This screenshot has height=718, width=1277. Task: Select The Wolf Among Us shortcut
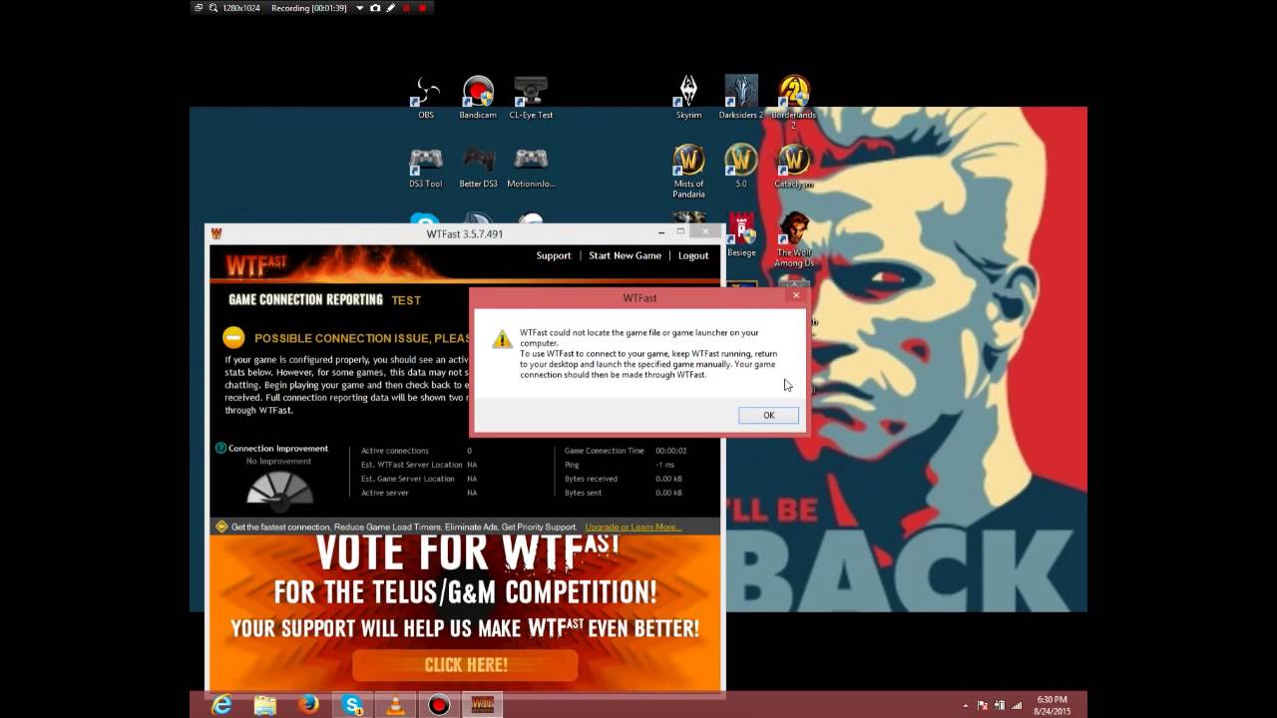coord(794,240)
